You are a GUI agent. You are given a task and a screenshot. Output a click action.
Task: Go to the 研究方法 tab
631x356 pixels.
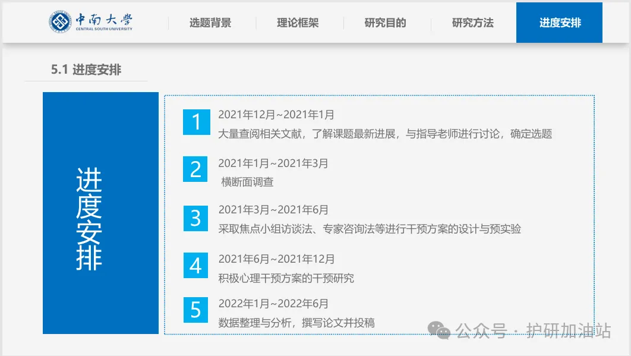pos(473,23)
